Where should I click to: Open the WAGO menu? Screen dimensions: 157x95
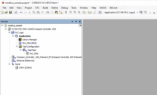click(103, 8)
